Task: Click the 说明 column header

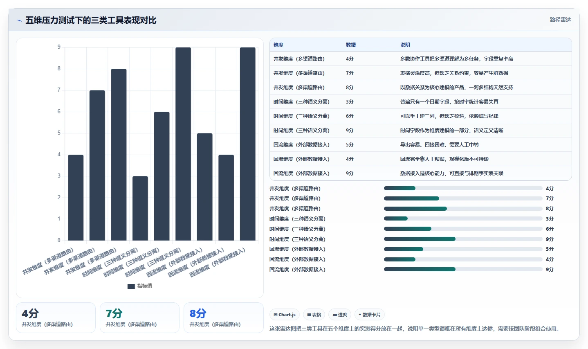Action: click(x=405, y=45)
